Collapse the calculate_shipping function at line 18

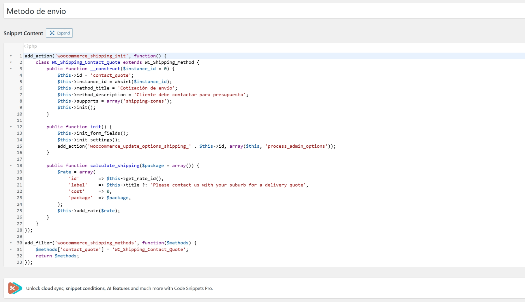(11, 166)
